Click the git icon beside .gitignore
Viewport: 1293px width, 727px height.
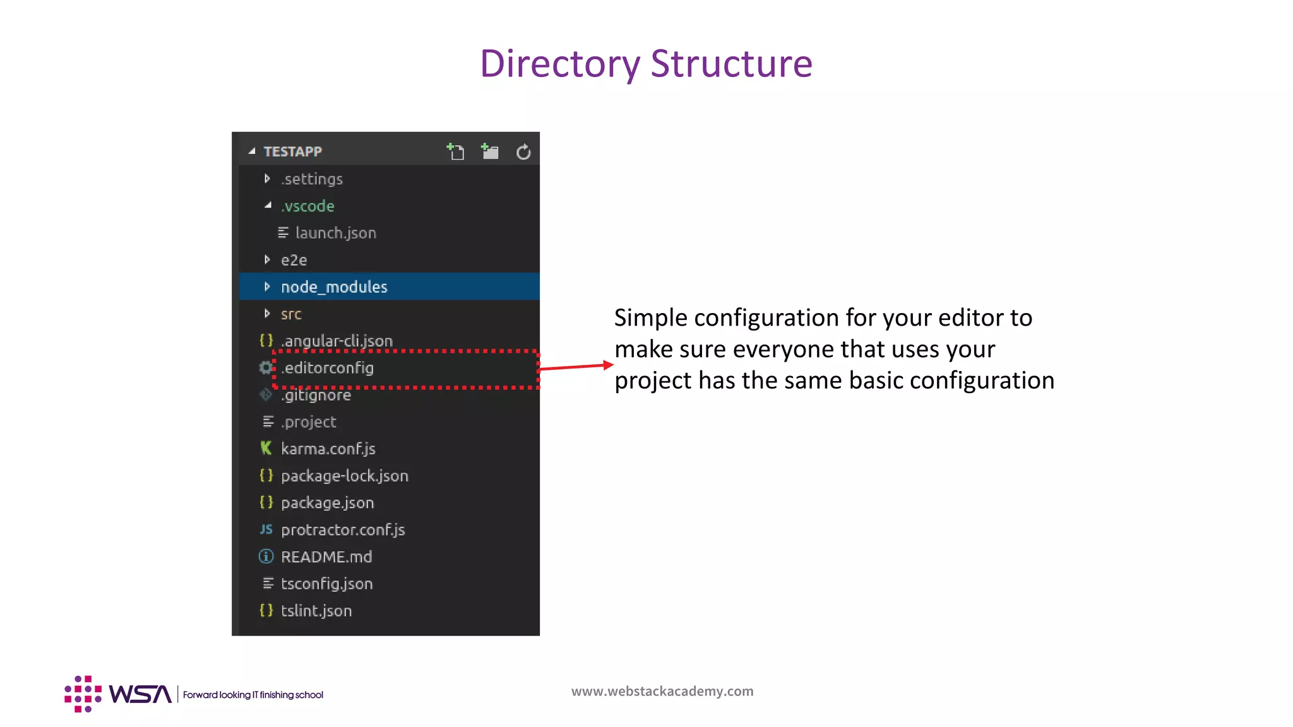266,395
